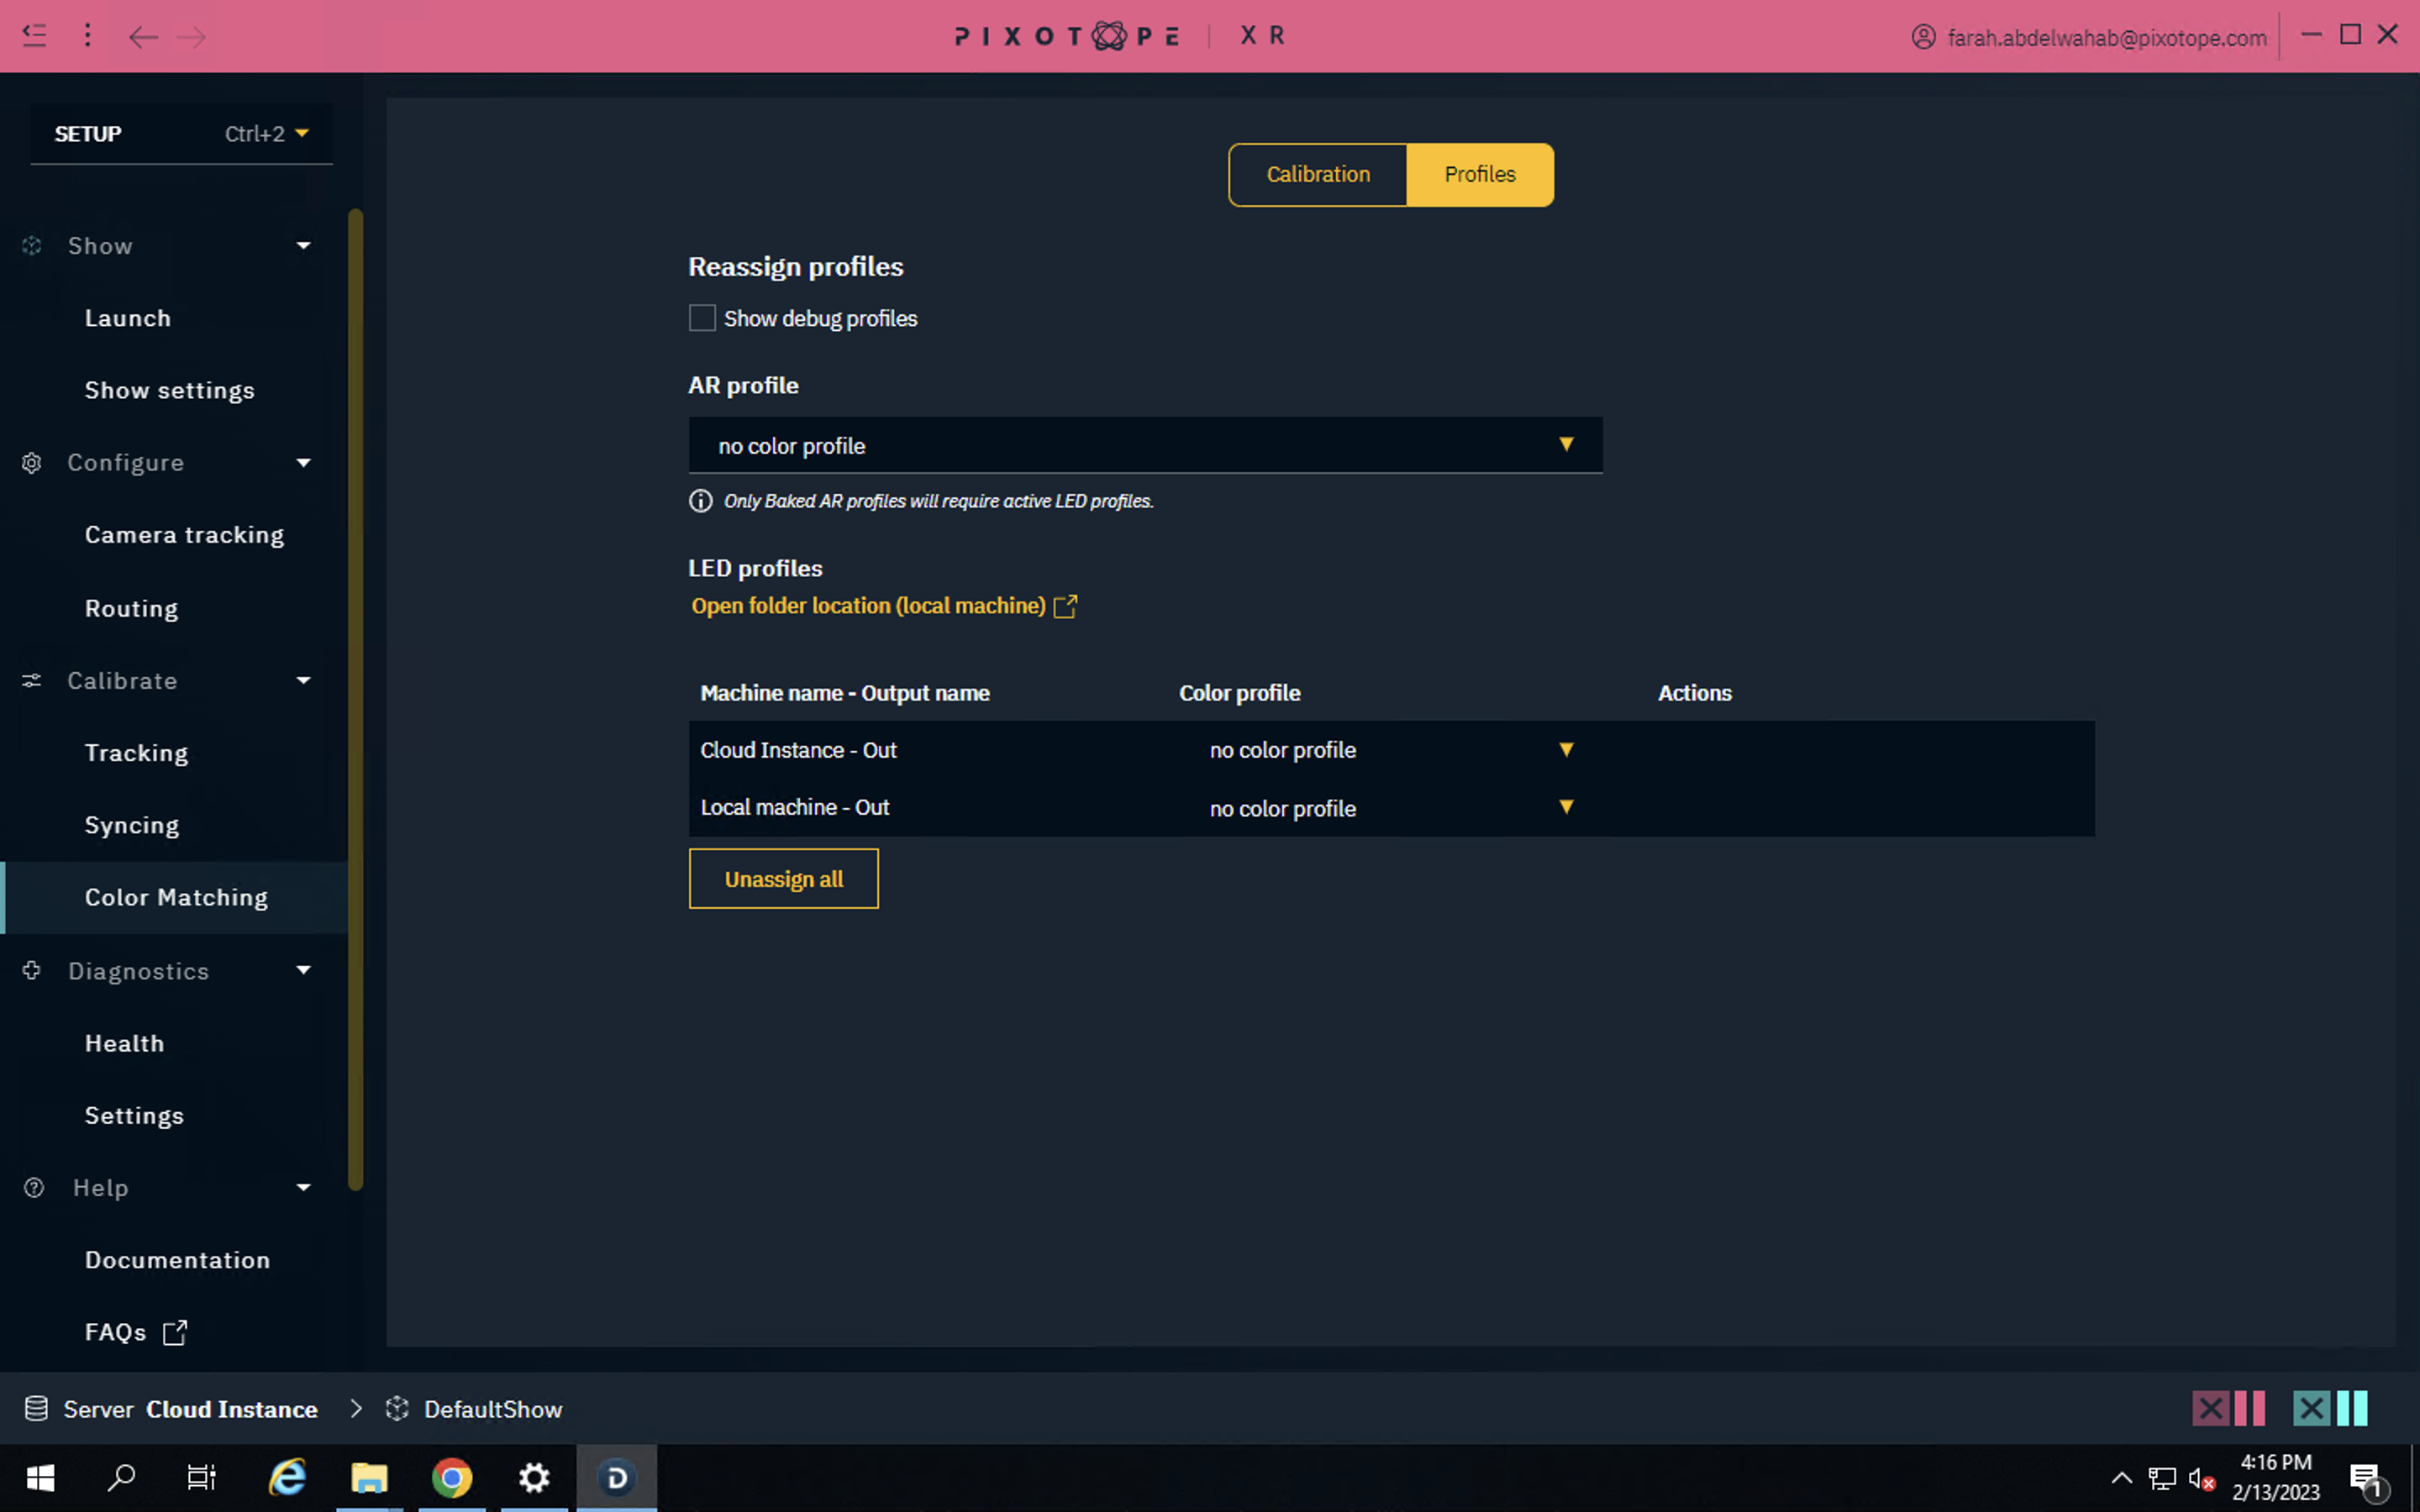Collapse the Calibrate section arrow
Image resolution: width=2420 pixels, height=1512 pixels.
pyautogui.click(x=303, y=681)
